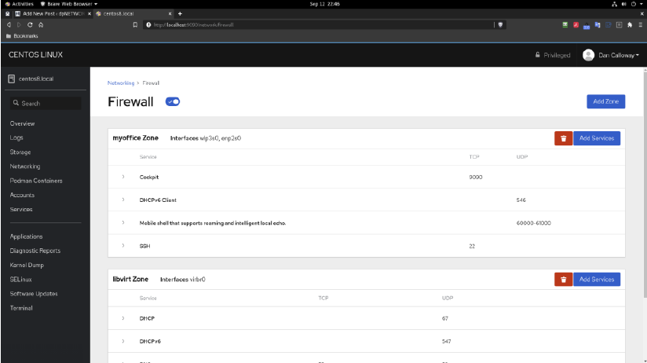The image size is (647, 363).
Task: Click Add Services for myoffice Zone
Action: [597, 138]
